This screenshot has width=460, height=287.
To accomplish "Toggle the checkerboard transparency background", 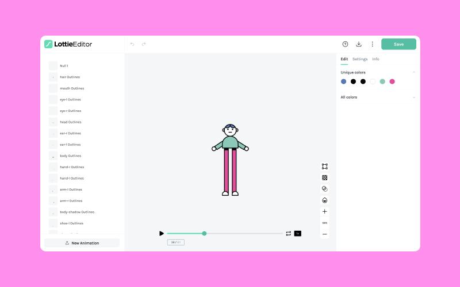I will (325, 178).
